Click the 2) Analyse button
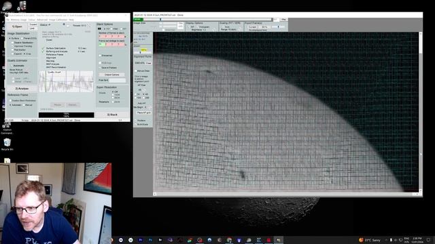 (x=22, y=89)
